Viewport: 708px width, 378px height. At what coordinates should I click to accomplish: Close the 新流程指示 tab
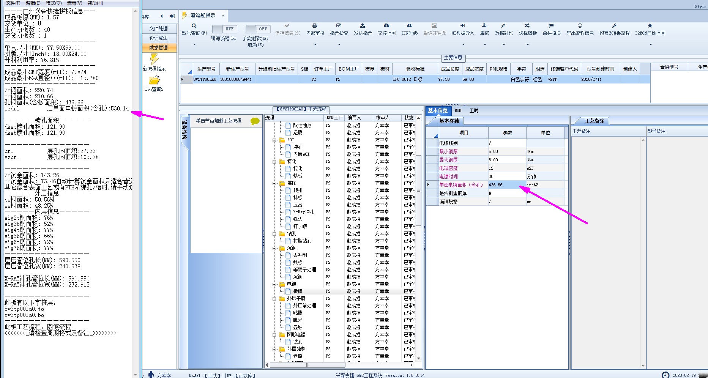click(223, 16)
